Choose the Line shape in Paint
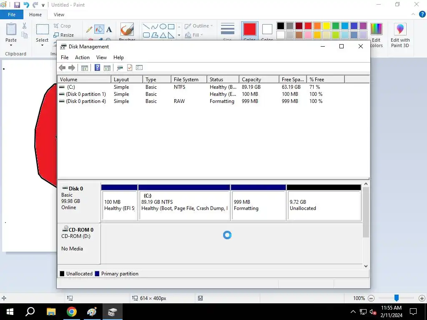This screenshot has height=320, width=427. point(146,27)
